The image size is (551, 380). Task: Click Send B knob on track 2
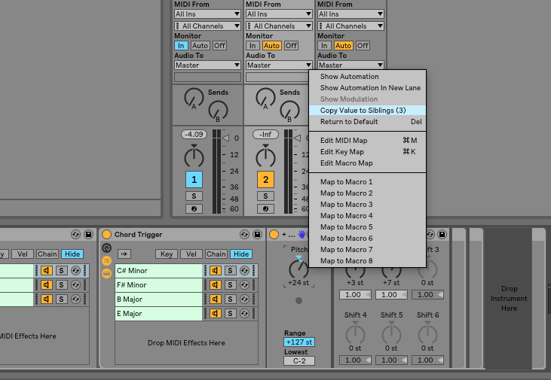pyautogui.click(x=289, y=111)
